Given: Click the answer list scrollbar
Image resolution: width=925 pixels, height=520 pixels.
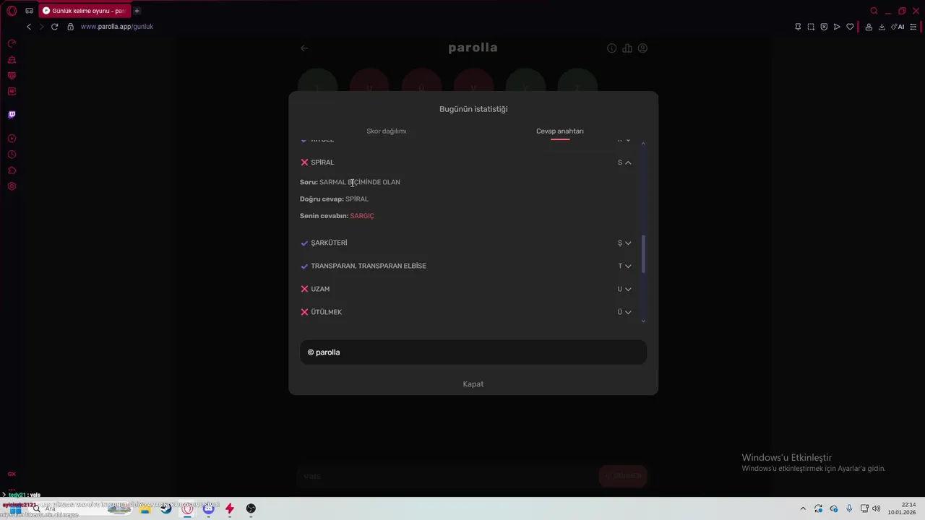Looking at the screenshot, I should (643, 254).
